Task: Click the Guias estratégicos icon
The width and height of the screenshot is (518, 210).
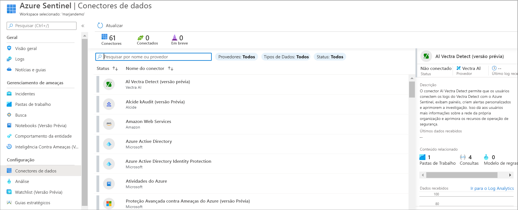Action: coord(9,203)
